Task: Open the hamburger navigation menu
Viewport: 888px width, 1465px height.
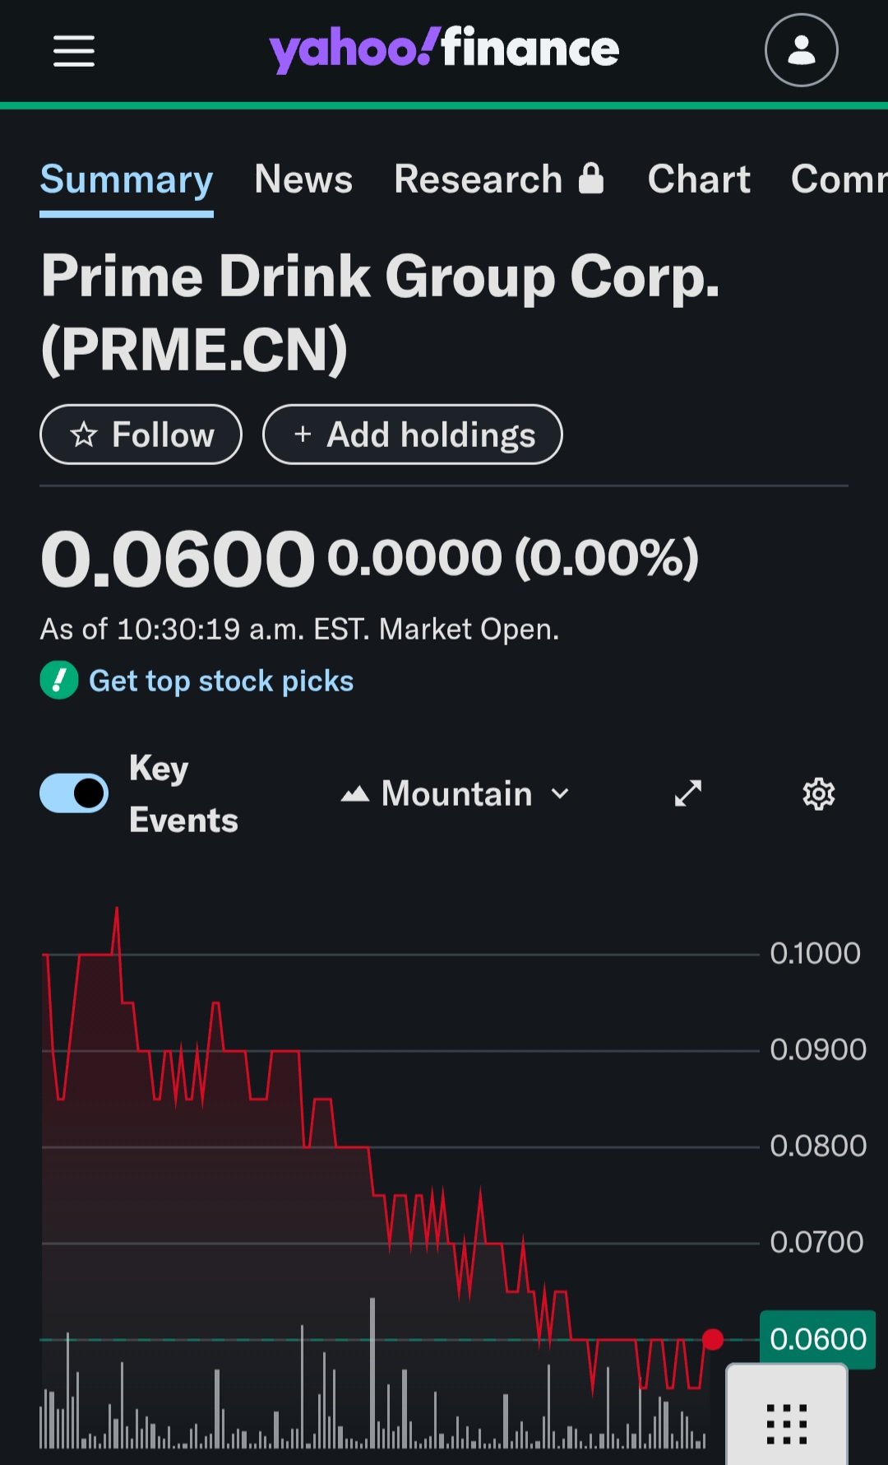Action: point(74,51)
